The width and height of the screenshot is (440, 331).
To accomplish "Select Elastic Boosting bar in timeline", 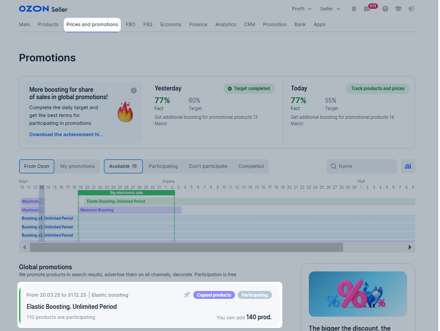I will pos(249,201).
